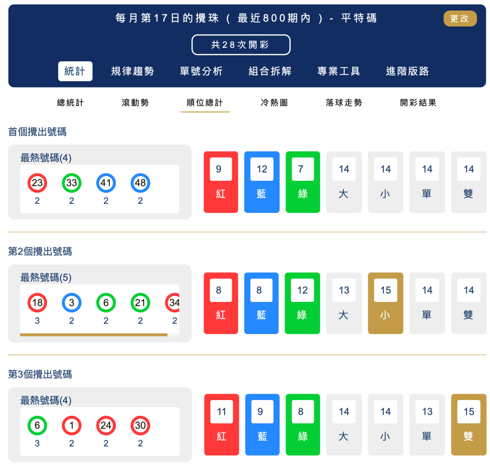Viewport: 490px width, 467px height.
Task: Select the red 紅 tile in the first row
Action: coord(220,182)
